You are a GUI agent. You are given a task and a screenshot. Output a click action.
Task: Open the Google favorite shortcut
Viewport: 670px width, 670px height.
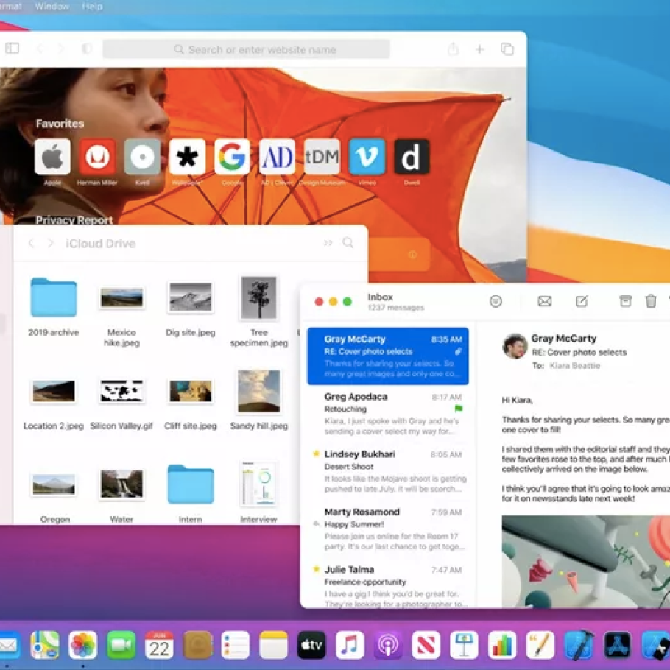tap(232, 157)
